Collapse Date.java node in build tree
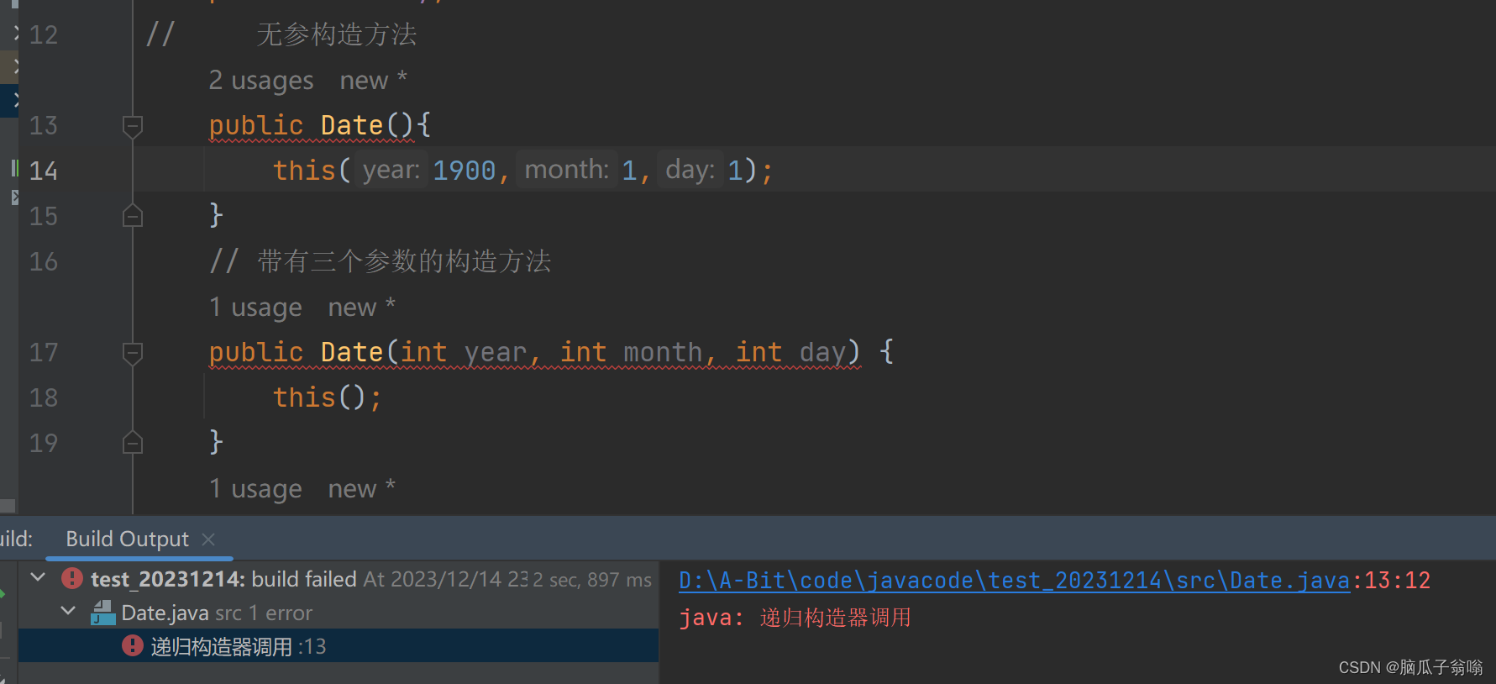 (x=69, y=611)
